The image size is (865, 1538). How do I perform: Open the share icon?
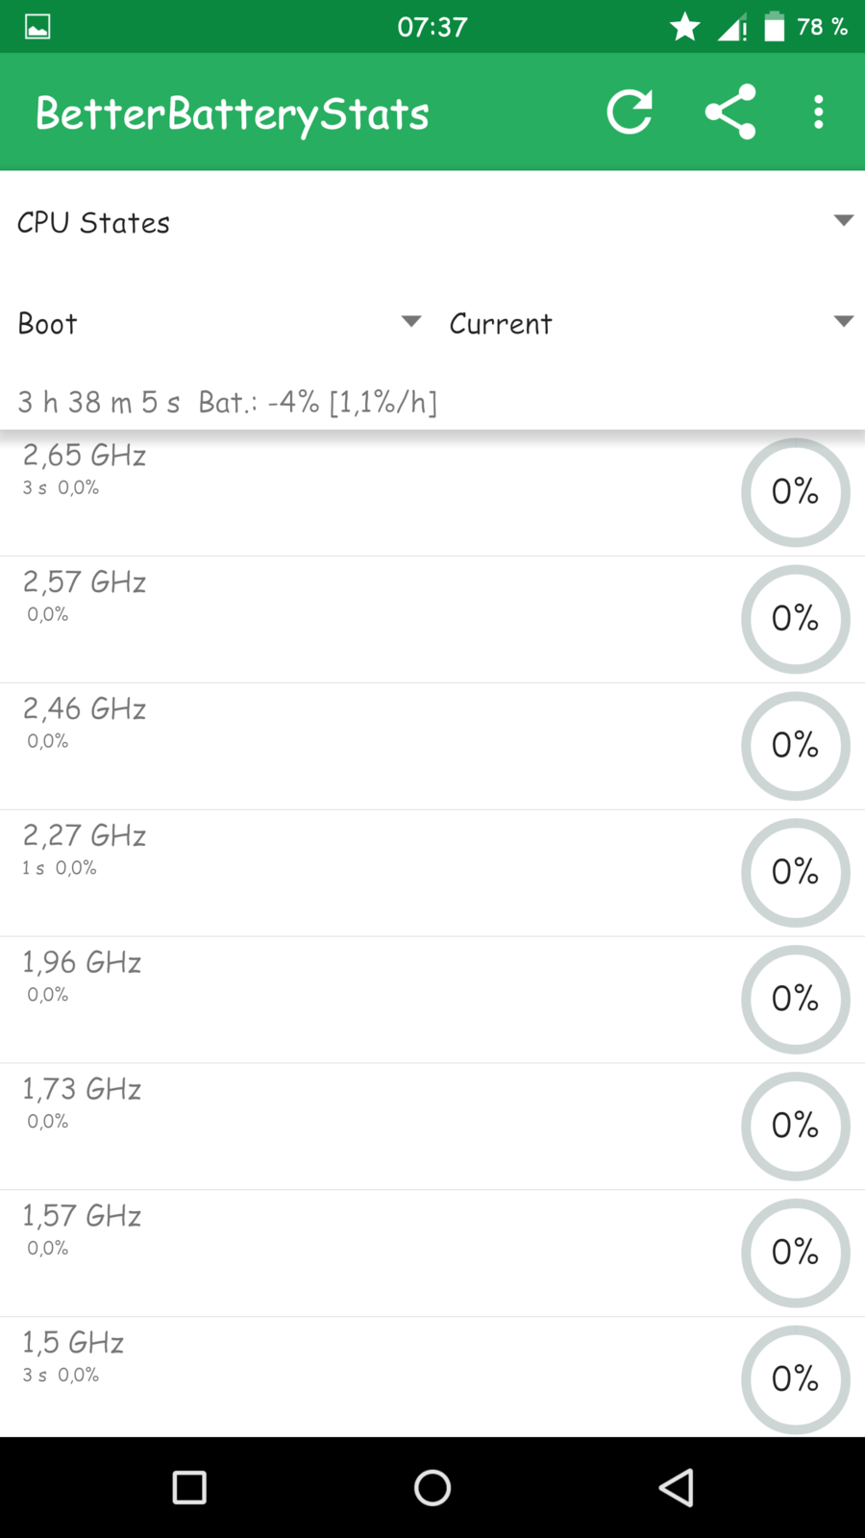tap(730, 112)
